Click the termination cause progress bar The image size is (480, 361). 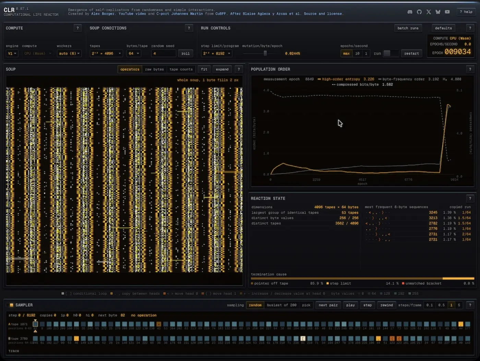click(x=362, y=279)
